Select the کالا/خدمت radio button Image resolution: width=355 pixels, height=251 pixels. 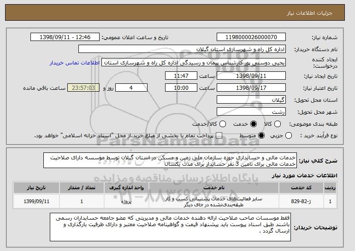[223, 124]
